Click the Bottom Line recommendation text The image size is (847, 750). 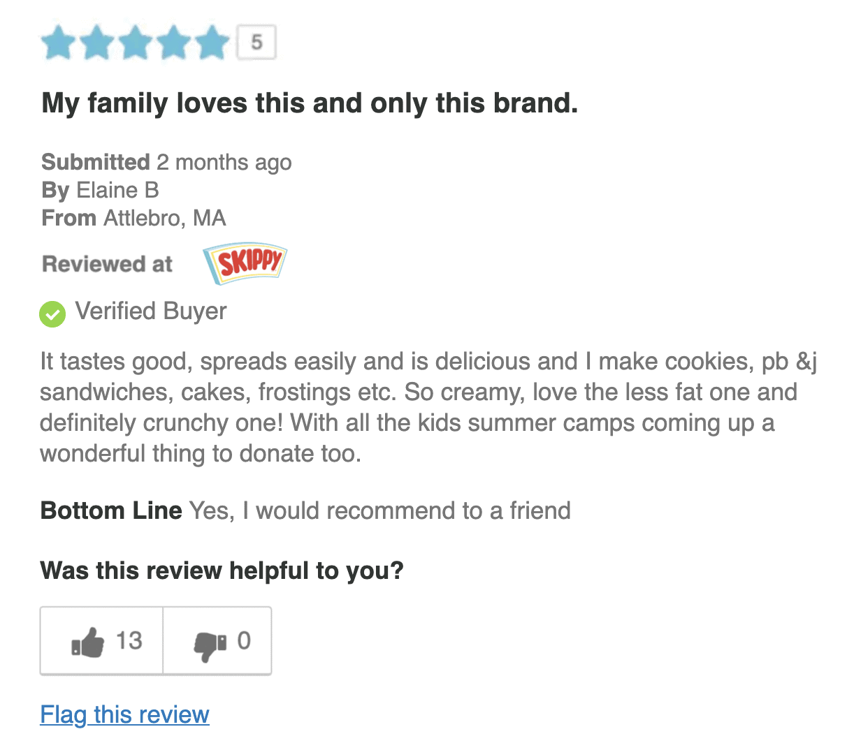click(x=305, y=510)
